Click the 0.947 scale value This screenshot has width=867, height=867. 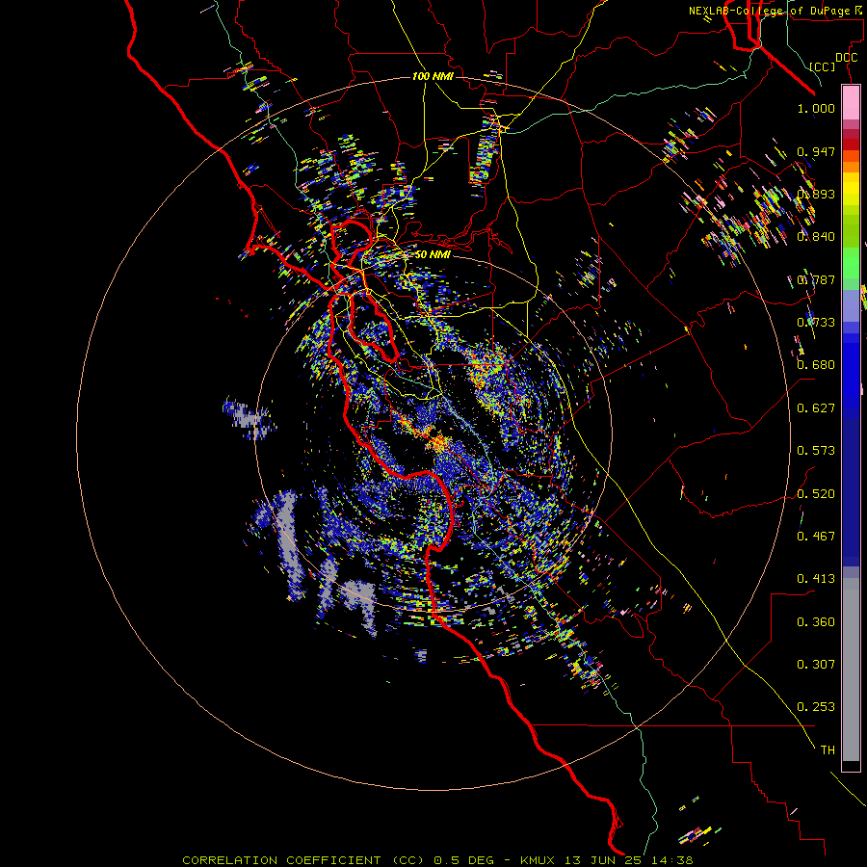816,151
